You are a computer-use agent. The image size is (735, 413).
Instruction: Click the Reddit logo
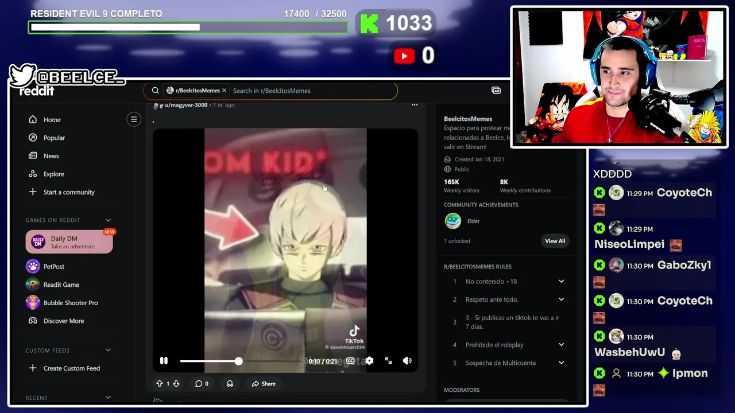(x=37, y=91)
